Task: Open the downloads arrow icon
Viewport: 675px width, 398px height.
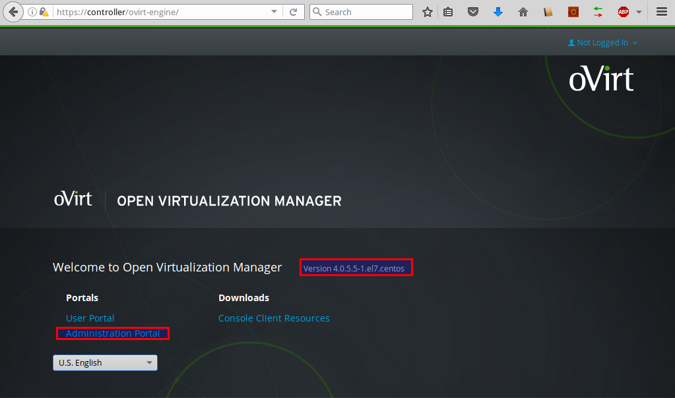Action: 498,12
